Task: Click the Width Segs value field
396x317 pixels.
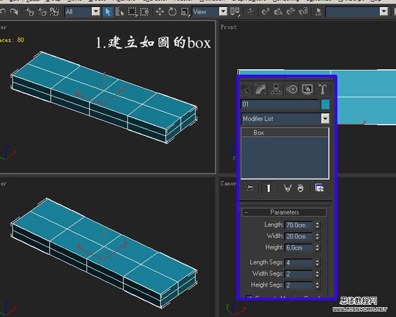Action: tap(299, 274)
